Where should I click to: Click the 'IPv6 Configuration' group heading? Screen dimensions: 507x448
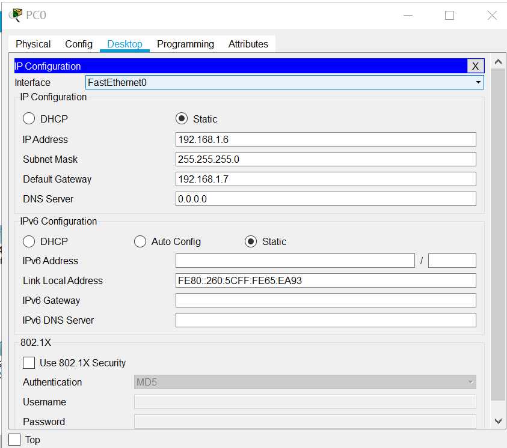(58, 221)
